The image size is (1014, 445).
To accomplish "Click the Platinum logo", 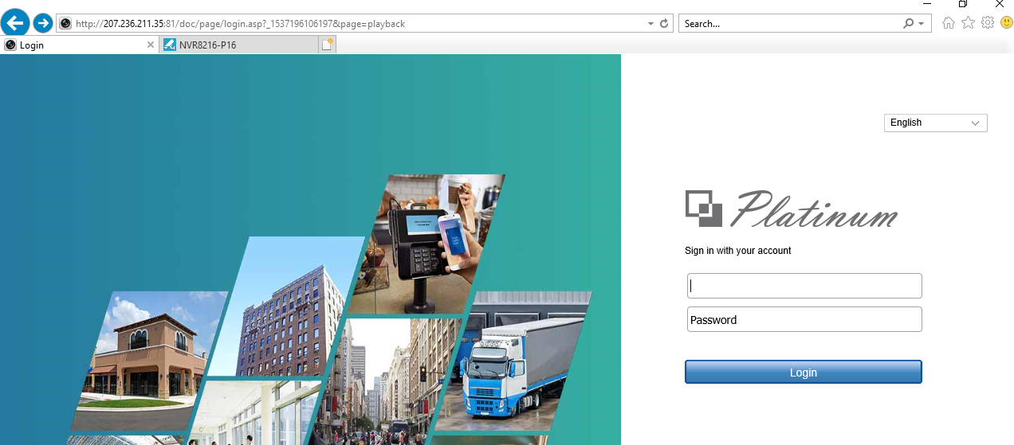I will click(x=792, y=209).
